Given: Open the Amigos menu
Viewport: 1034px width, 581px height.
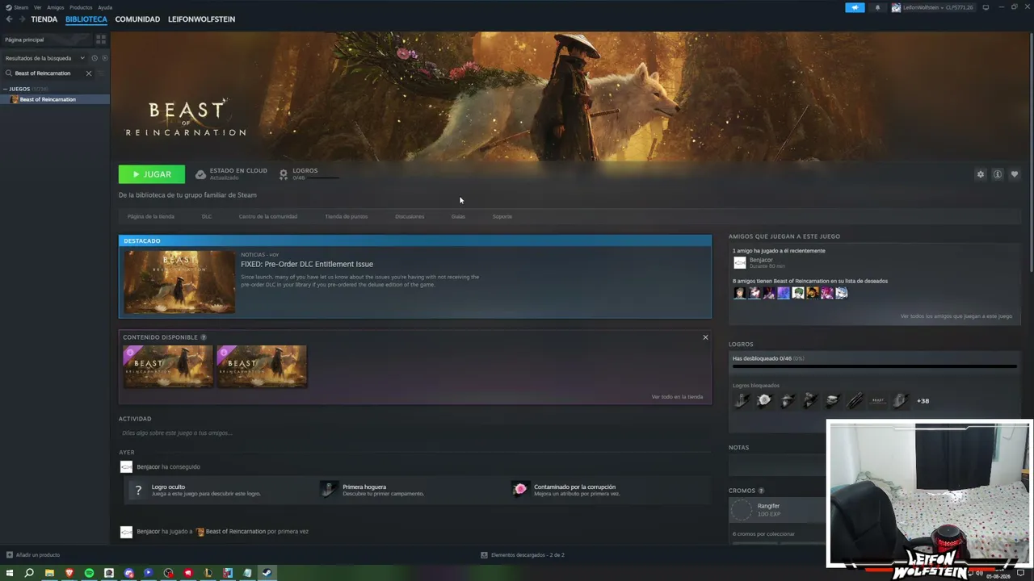Looking at the screenshot, I should (x=56, y=7).
